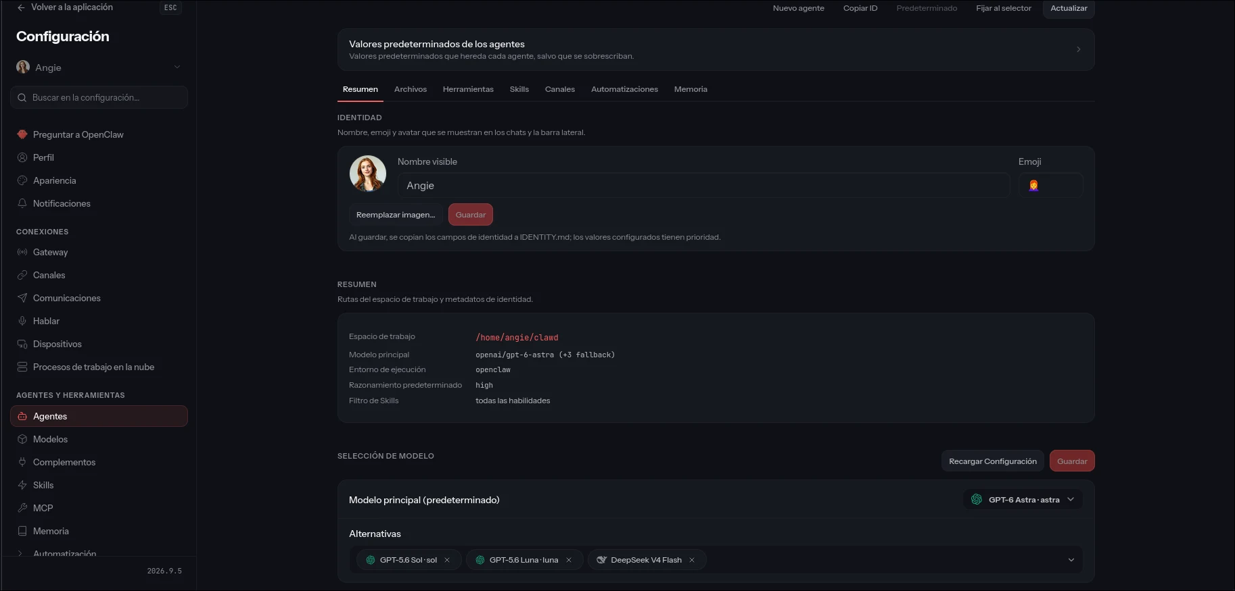1235x591 pixels.
Task: Click the Modelos cube icon
Action: coord(22,439)
